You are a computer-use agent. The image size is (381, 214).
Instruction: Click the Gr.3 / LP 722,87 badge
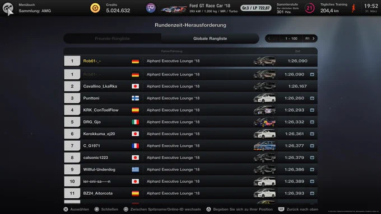coord(256,8)
